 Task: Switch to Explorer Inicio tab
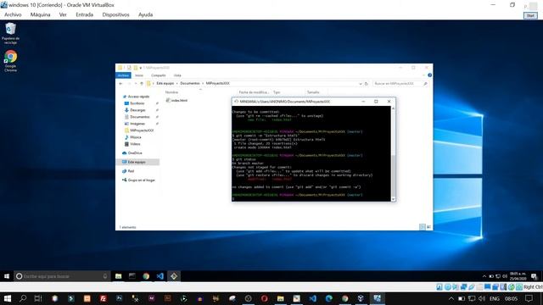(139, 75)
